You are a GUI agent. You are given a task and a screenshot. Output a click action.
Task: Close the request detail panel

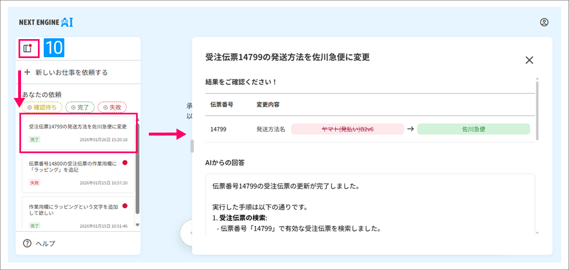(529, 60)
